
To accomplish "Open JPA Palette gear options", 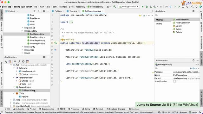I will coord(193,11).
